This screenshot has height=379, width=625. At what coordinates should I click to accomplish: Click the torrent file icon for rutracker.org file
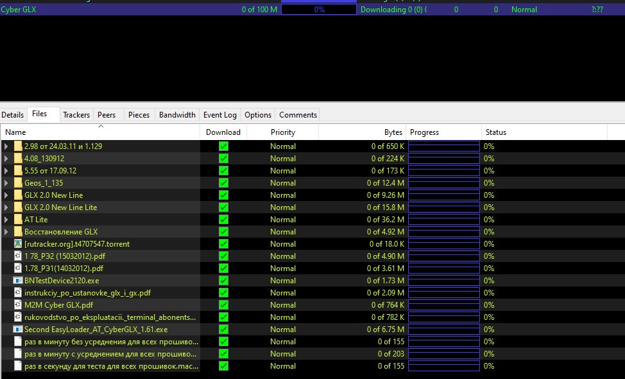[x=18, y=244]
